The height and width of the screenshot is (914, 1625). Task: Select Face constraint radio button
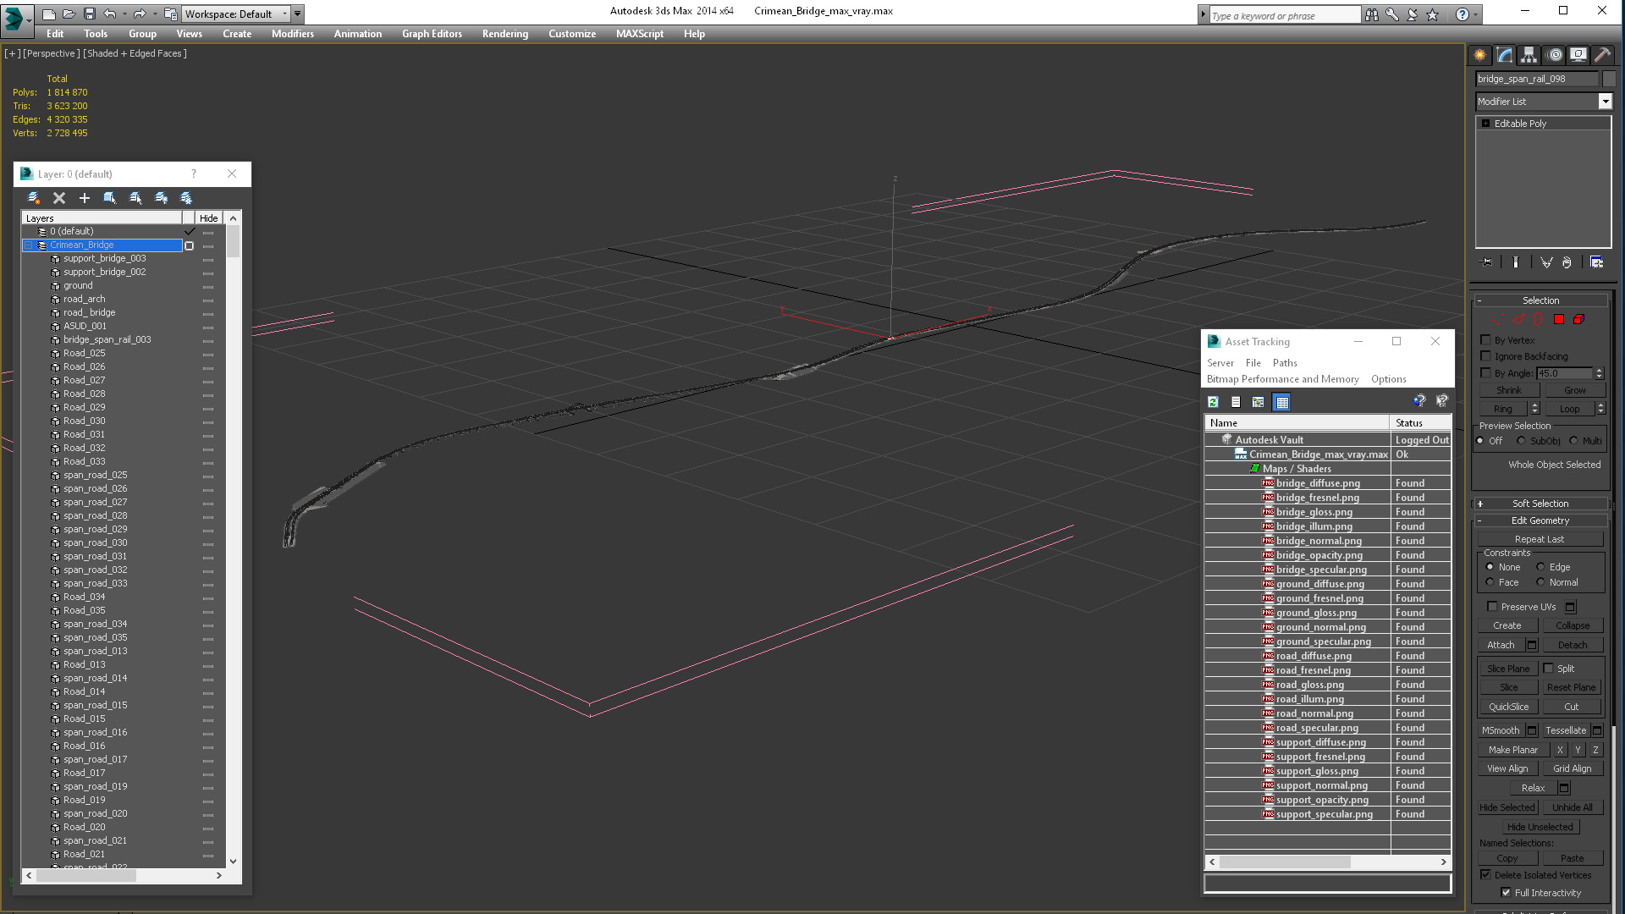tap(1490, 582)
